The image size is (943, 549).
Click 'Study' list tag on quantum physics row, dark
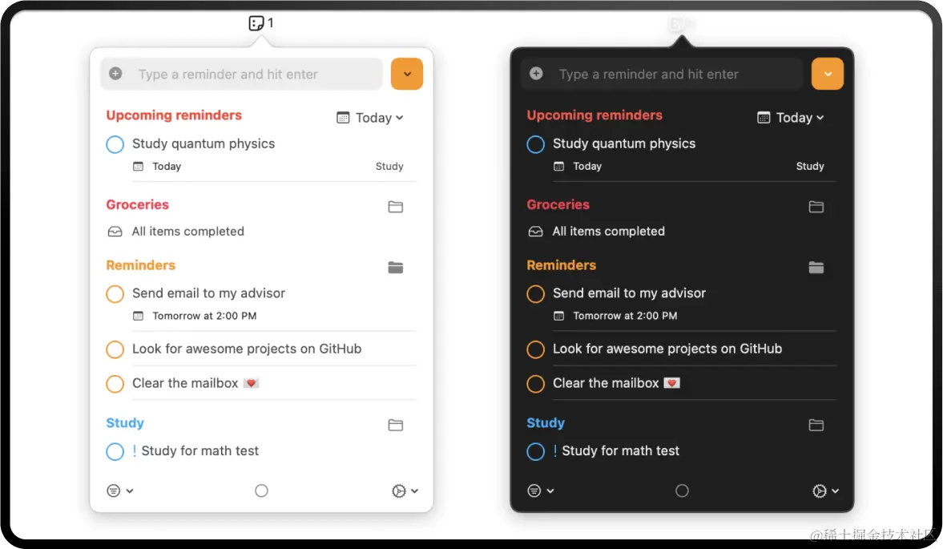(x=809, y=167)
